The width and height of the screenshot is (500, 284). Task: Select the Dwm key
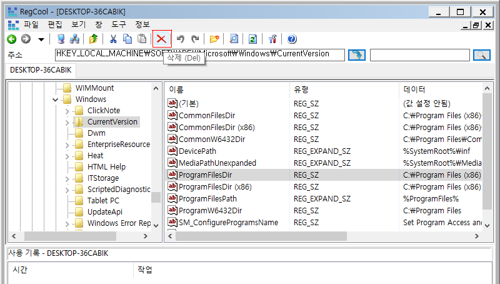pyautogui.click(x=96, y=133)
